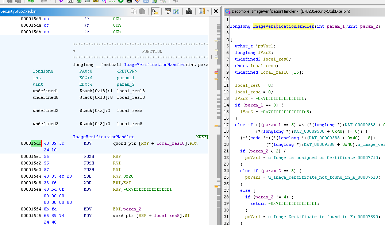Viewport: 385px width, 225px height.
Task: Open the listing diff view icon
Action: (x=176, y=11)
